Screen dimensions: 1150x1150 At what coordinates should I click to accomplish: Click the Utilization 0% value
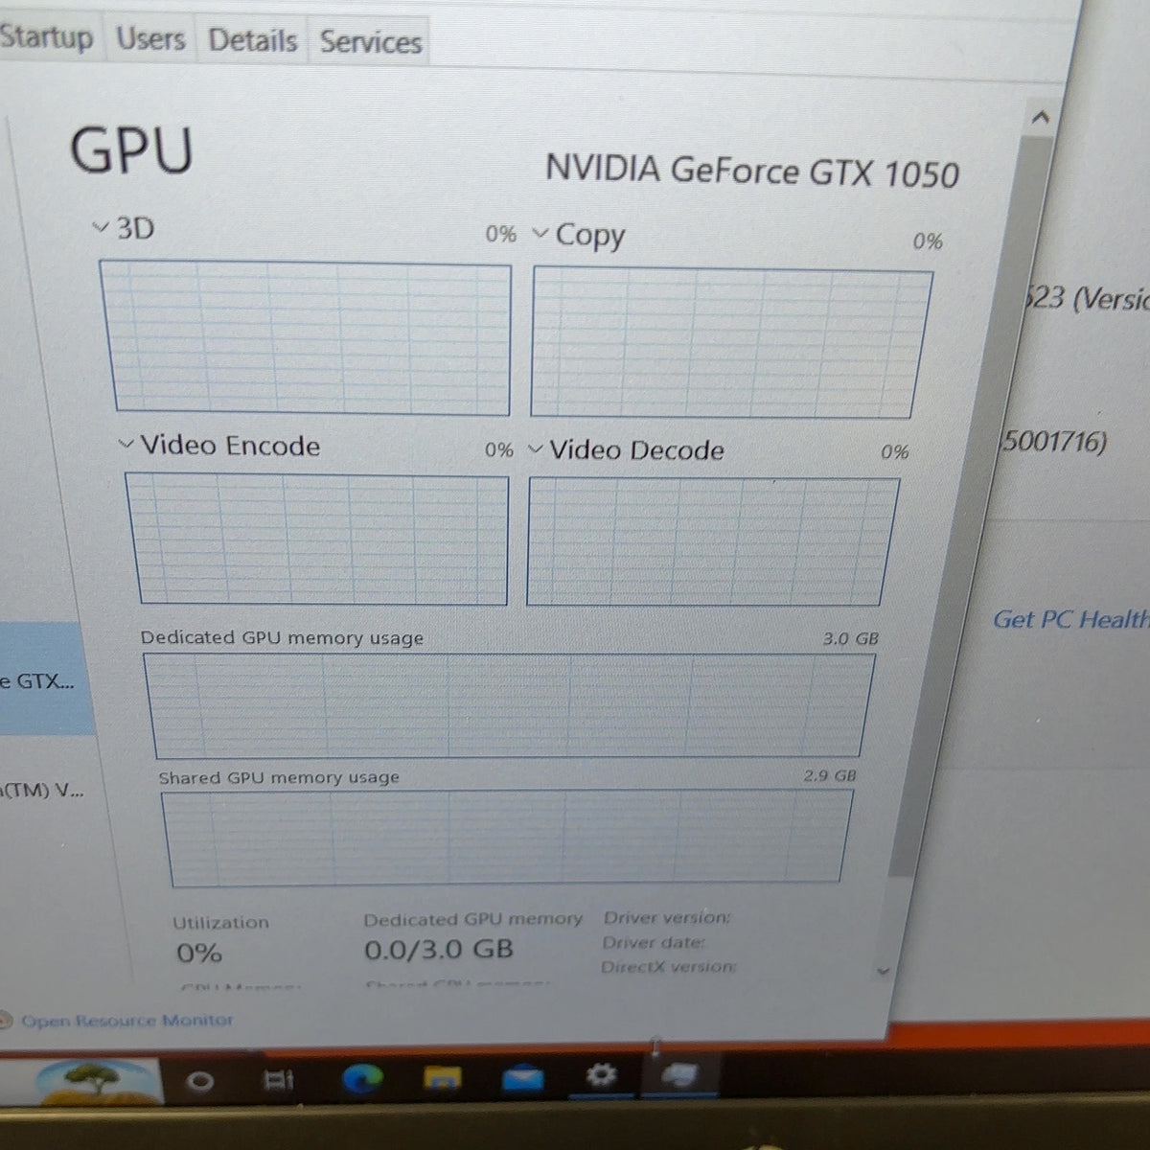[199, 954]
